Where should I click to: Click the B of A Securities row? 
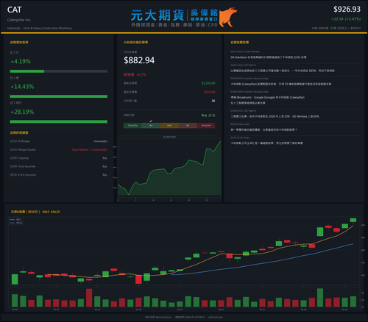click(x=59, y=175)
